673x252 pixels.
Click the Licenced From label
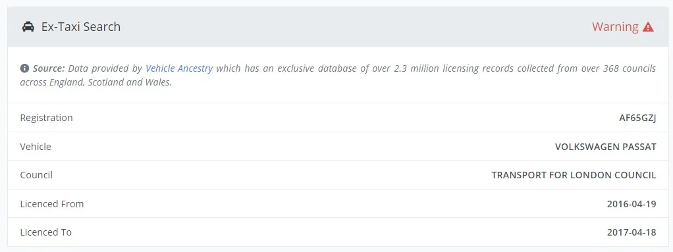coord(52,203)
